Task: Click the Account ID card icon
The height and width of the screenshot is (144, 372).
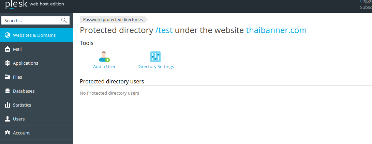Action: 7,133
